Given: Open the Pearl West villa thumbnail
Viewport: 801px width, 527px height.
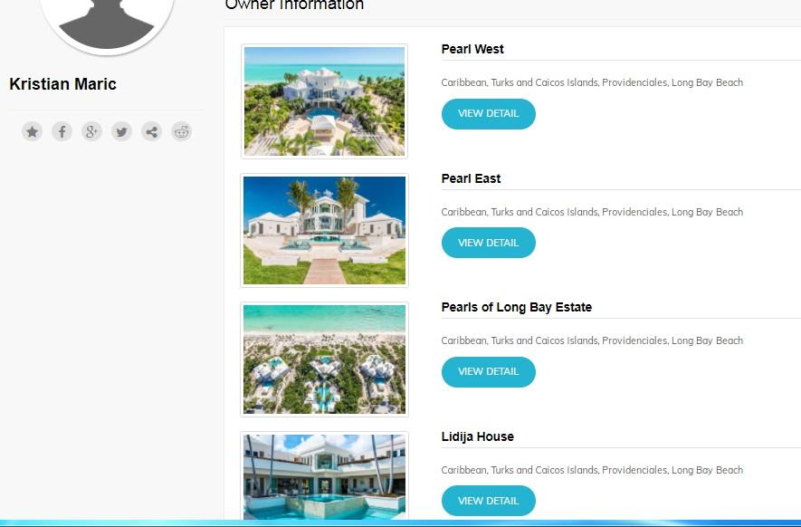Looking at the screenshot, I should tap(324, 101).
